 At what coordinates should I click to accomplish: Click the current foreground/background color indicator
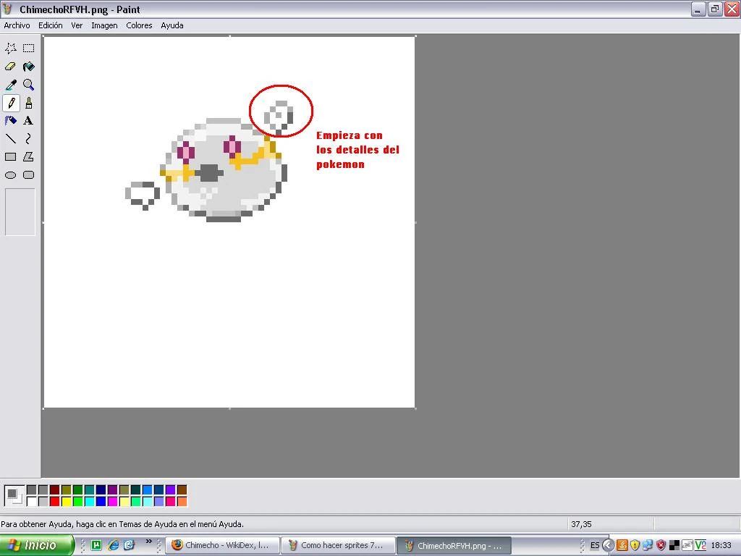[14, 495]
